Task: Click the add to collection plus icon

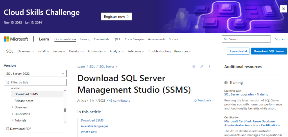Action: [x=194, y=66]
